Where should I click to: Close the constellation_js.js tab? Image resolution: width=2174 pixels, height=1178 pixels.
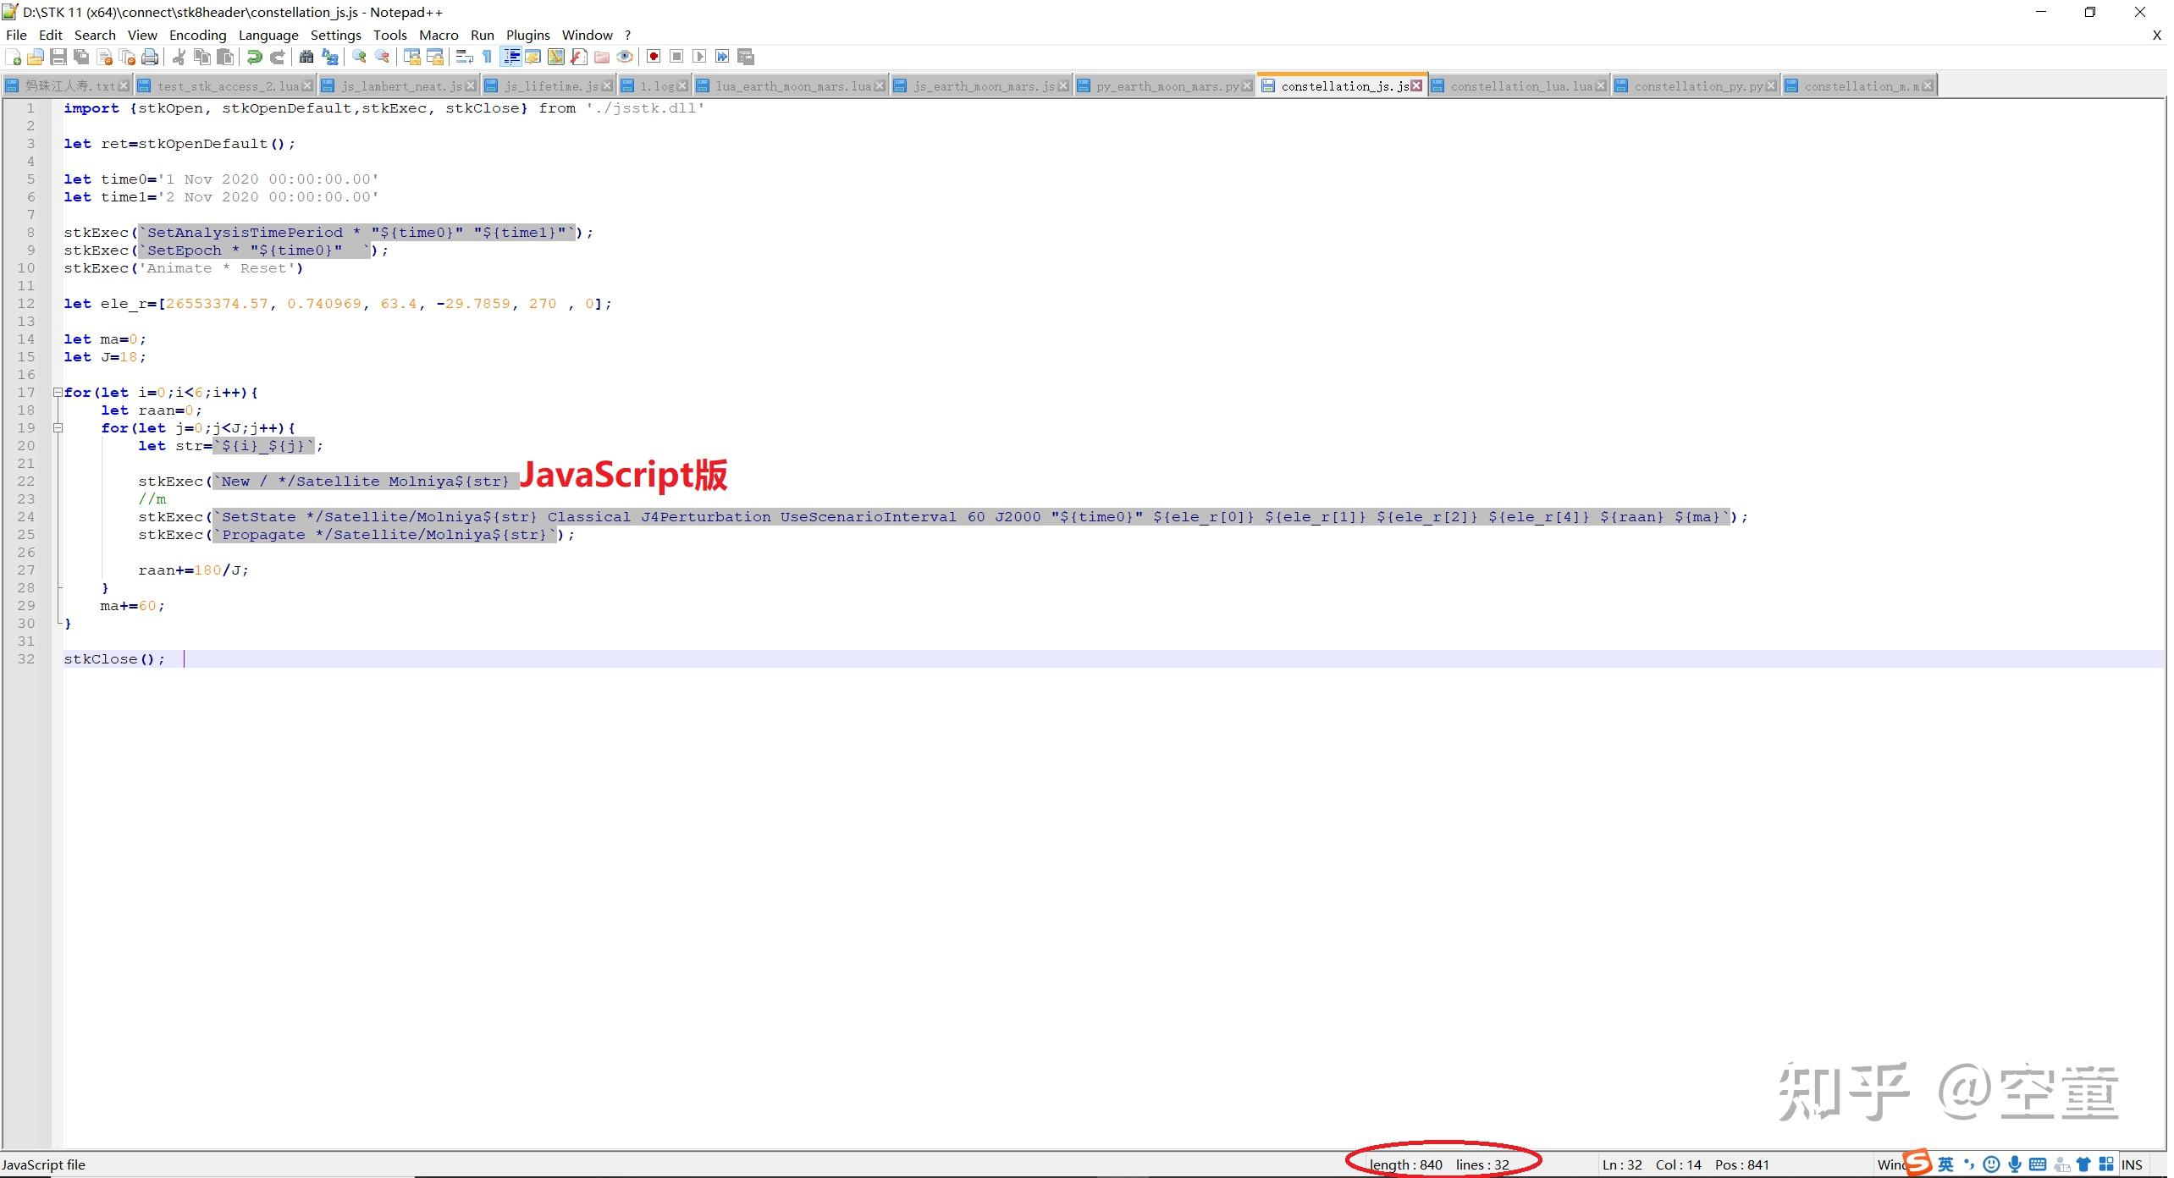click(x=1416, y=85)
